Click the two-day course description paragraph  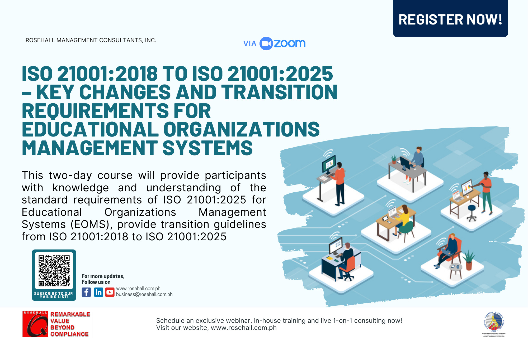pyautogui.click(x=144, y=206)
